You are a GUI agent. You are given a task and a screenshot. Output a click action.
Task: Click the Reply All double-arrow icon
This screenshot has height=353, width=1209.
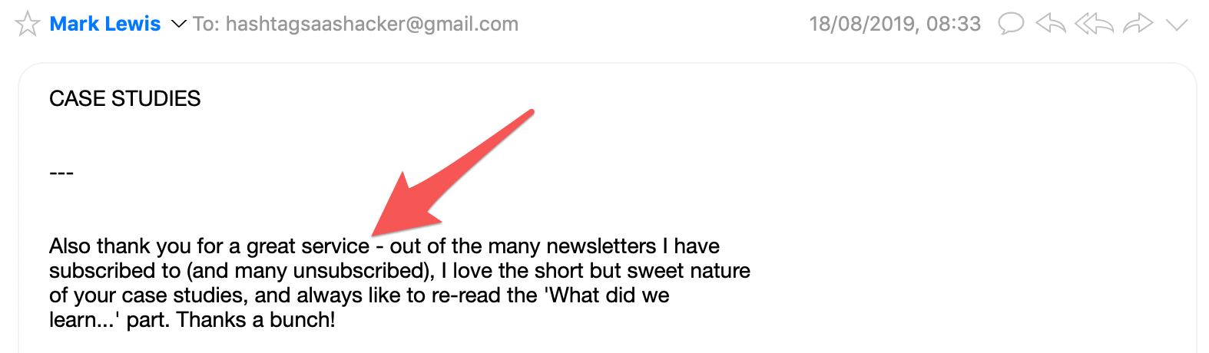[1094, 24]
